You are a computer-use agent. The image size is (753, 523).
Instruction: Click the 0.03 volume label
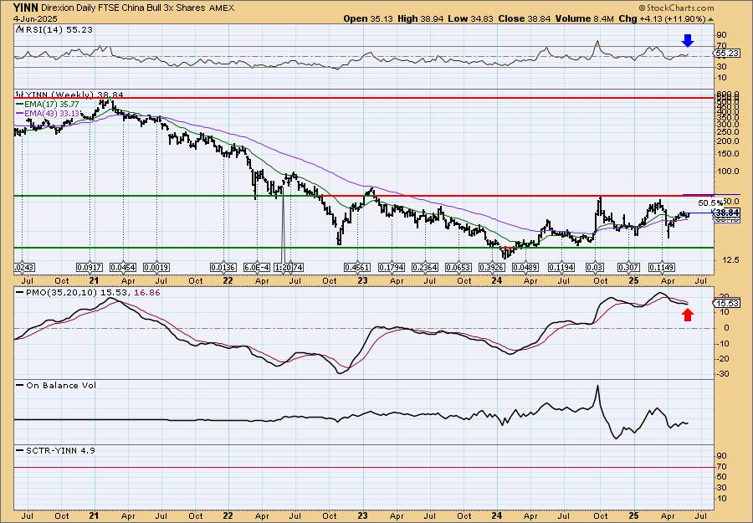[596, 267]
